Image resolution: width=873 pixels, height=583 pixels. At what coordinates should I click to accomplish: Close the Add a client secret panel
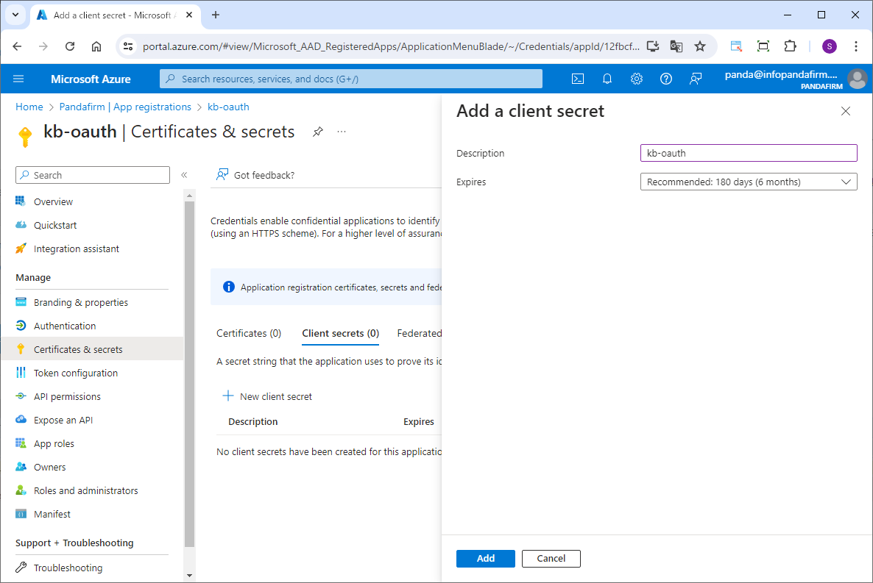pyautogui.click(x=846, y=111)
